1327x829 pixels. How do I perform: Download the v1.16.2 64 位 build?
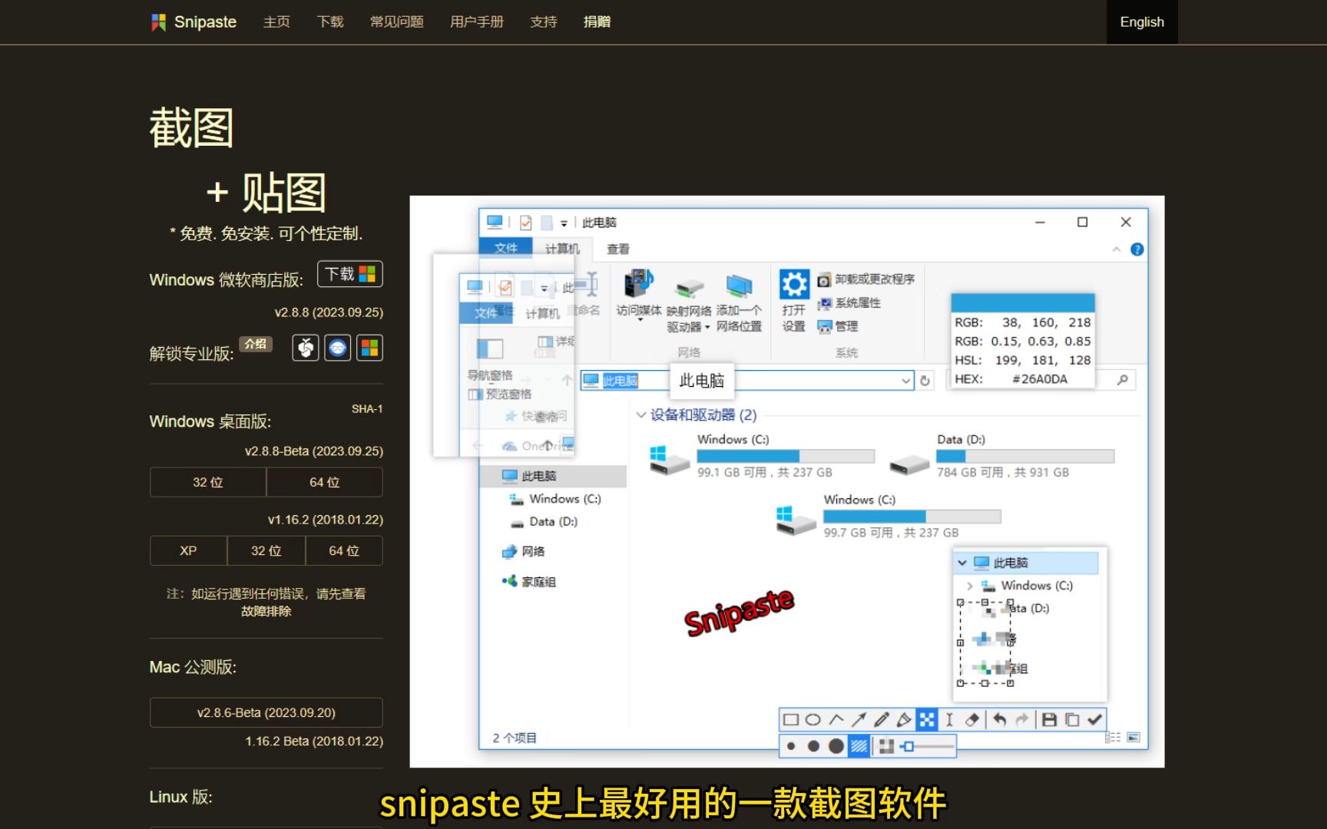click(x=344, y=550)
